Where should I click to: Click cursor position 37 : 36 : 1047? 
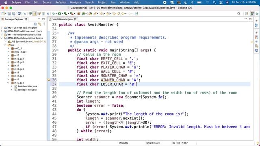pos(180,143)
